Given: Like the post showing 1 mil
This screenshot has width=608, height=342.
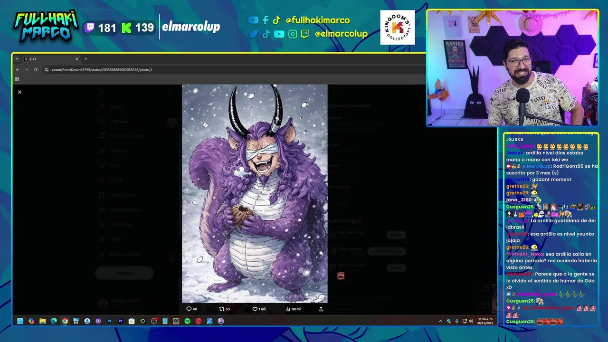Looking at the screenshot, I should pos(259,309).
